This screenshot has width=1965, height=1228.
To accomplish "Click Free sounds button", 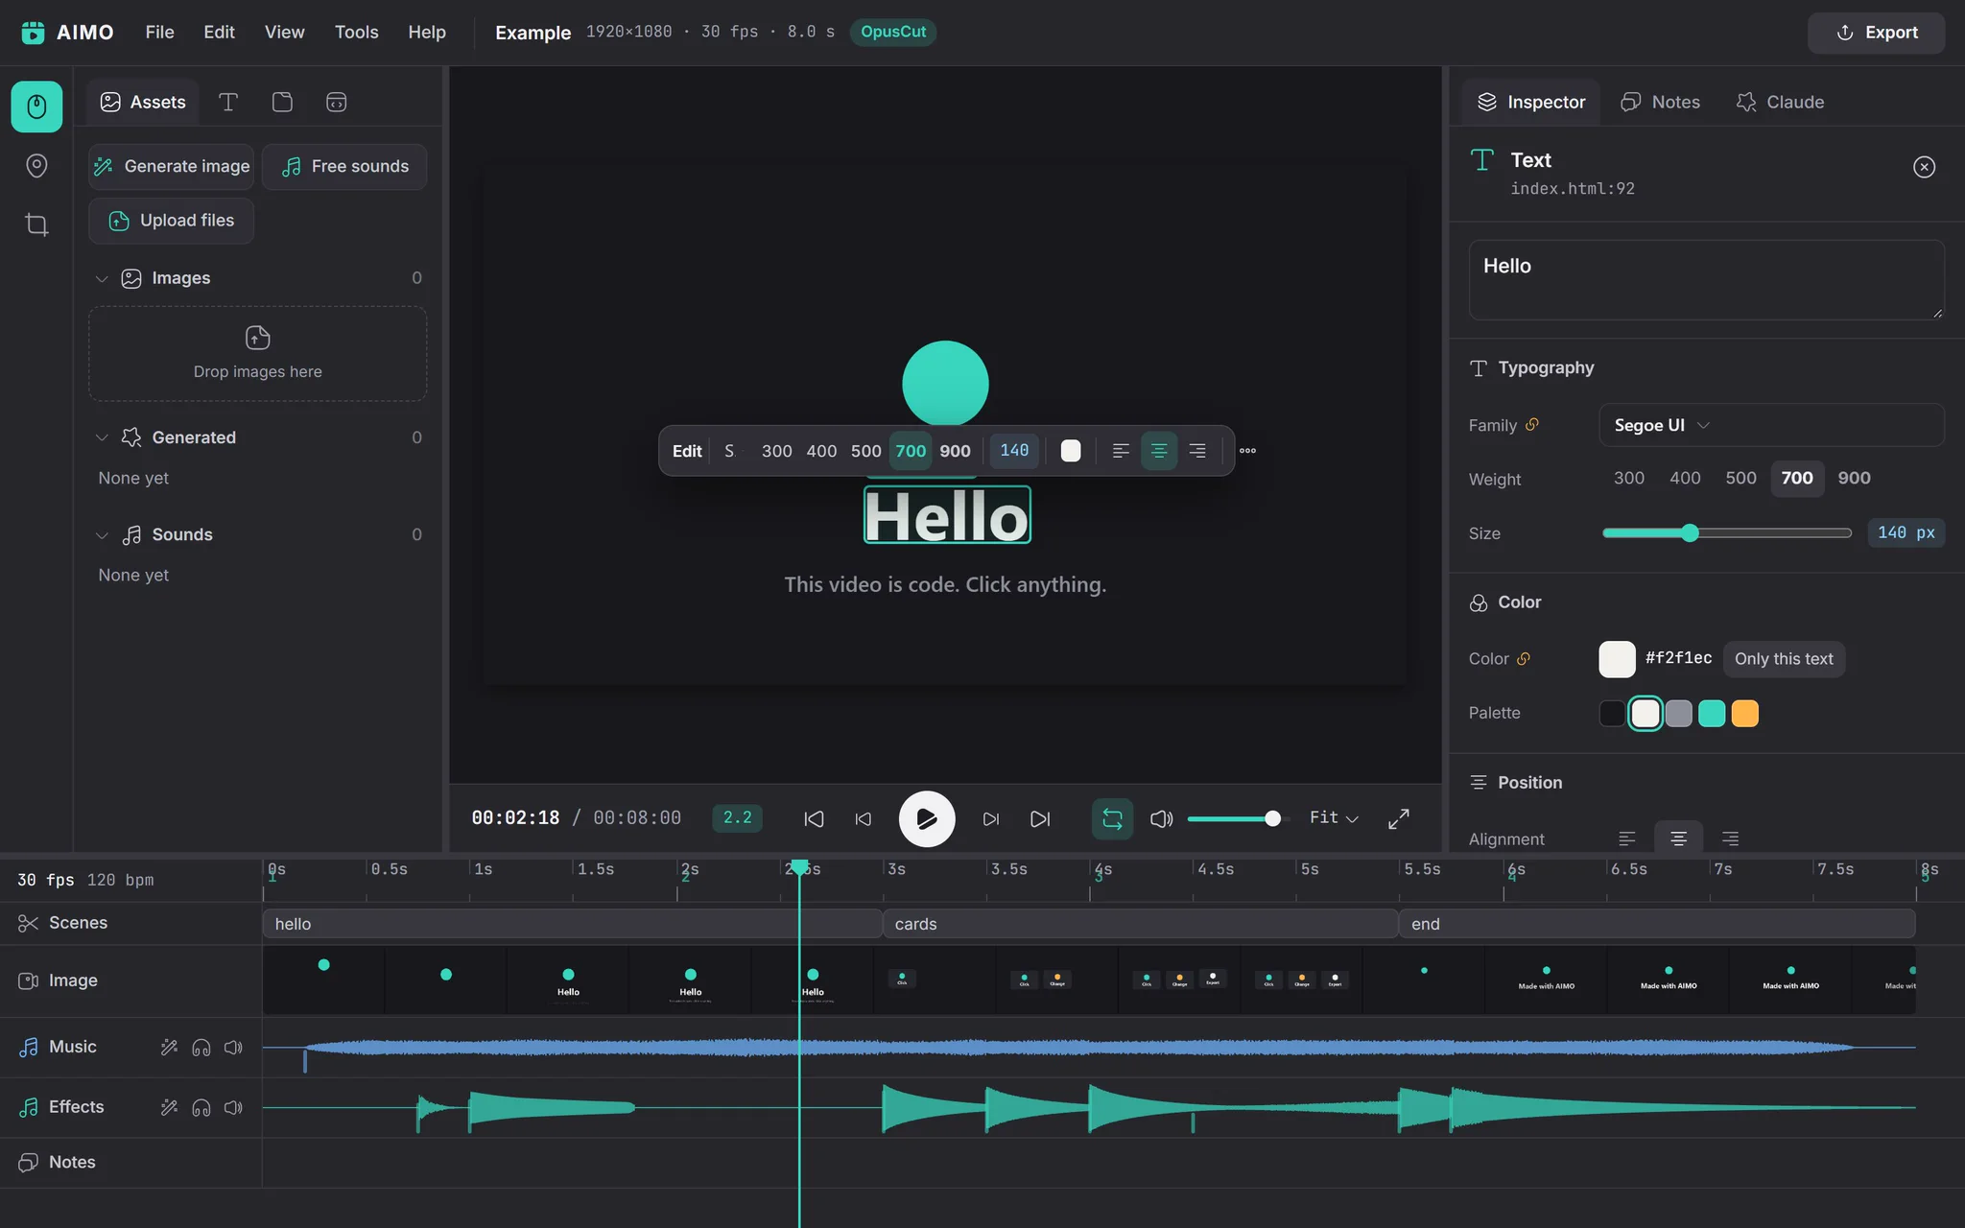I will [x=344, y=167].
